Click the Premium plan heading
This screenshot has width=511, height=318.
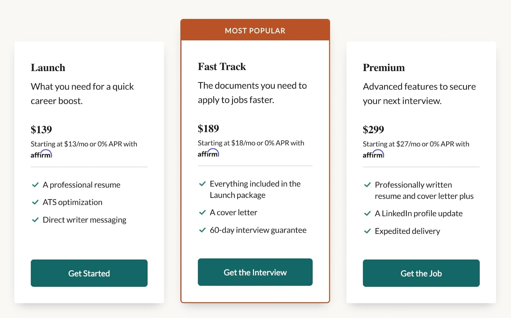click(384, 68)
